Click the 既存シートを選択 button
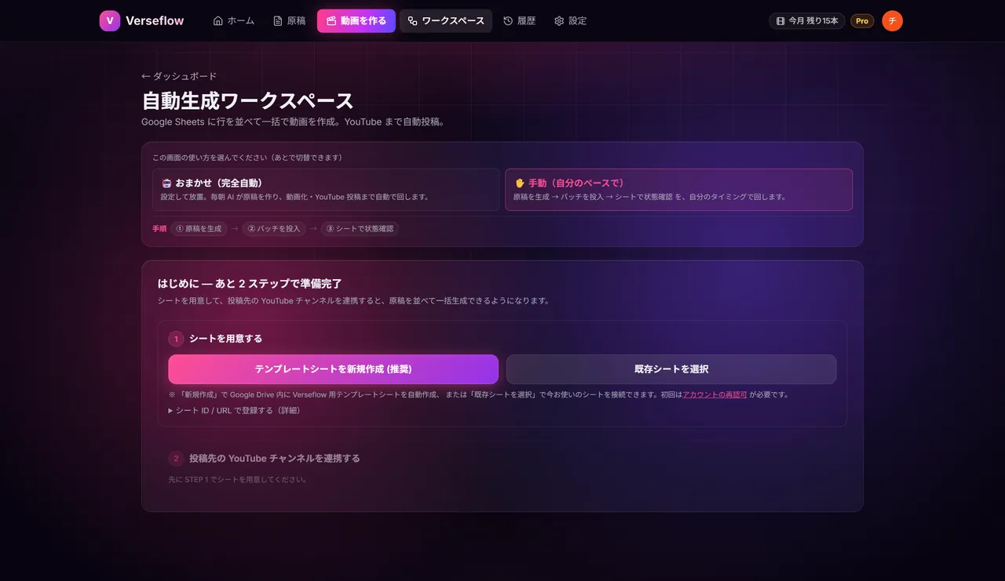The image size is (1005, 581). tap(671, 369)
